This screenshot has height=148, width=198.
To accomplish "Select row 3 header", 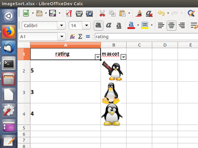I will coord(24,92).
